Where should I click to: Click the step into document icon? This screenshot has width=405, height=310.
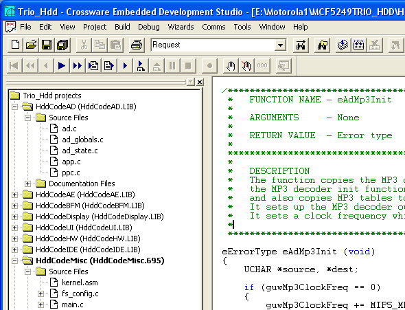(x=93, y=66)
